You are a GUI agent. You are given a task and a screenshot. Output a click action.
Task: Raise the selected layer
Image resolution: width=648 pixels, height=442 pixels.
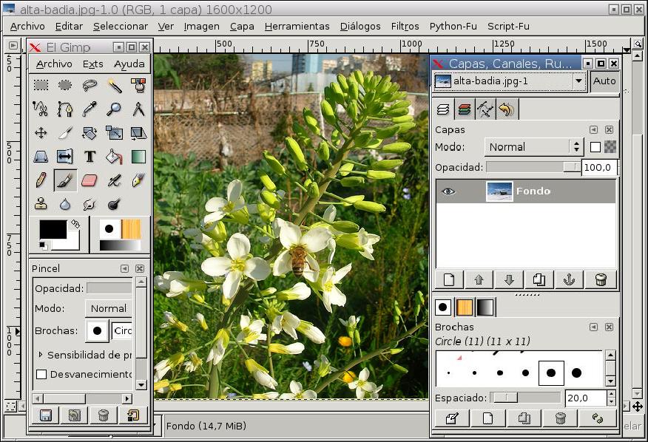click(479, 279)
